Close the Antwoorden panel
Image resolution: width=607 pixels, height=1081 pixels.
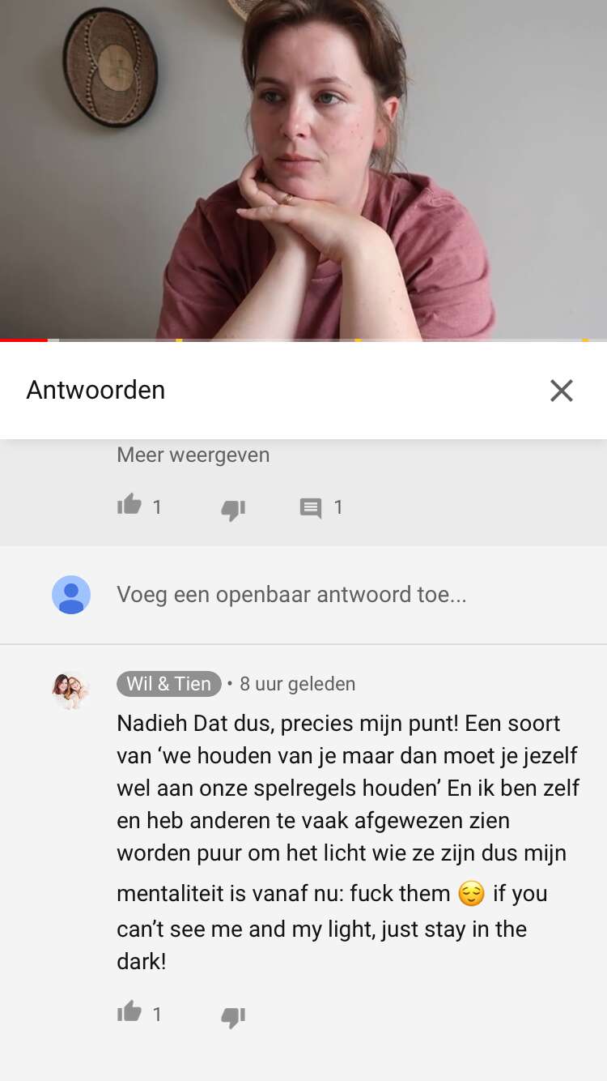[x=561, y=391]
